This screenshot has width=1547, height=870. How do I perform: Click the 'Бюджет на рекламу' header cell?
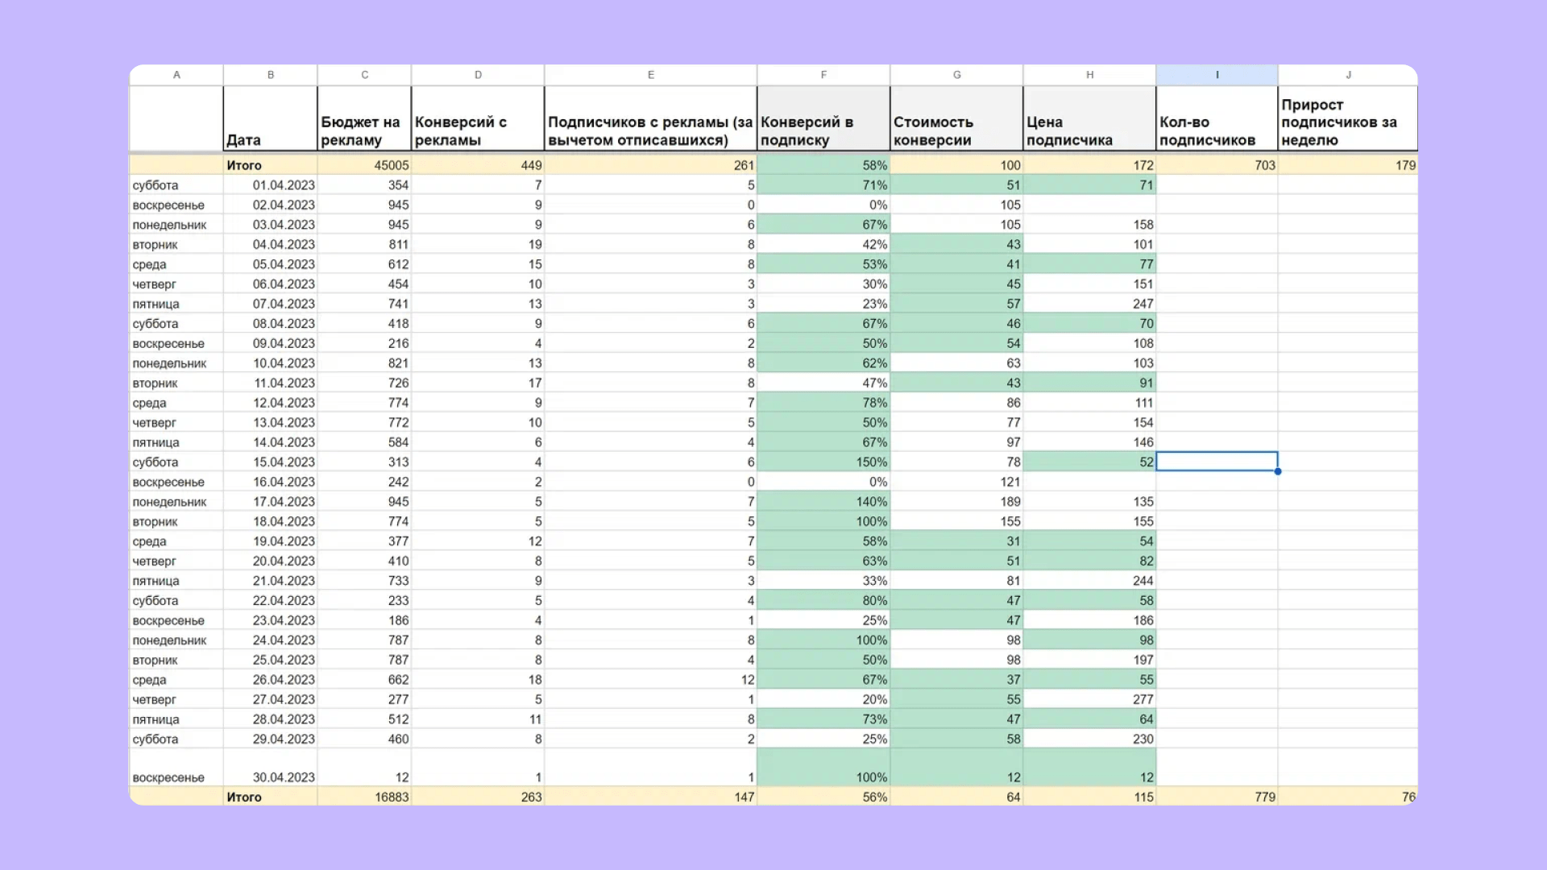coord(365,118)
